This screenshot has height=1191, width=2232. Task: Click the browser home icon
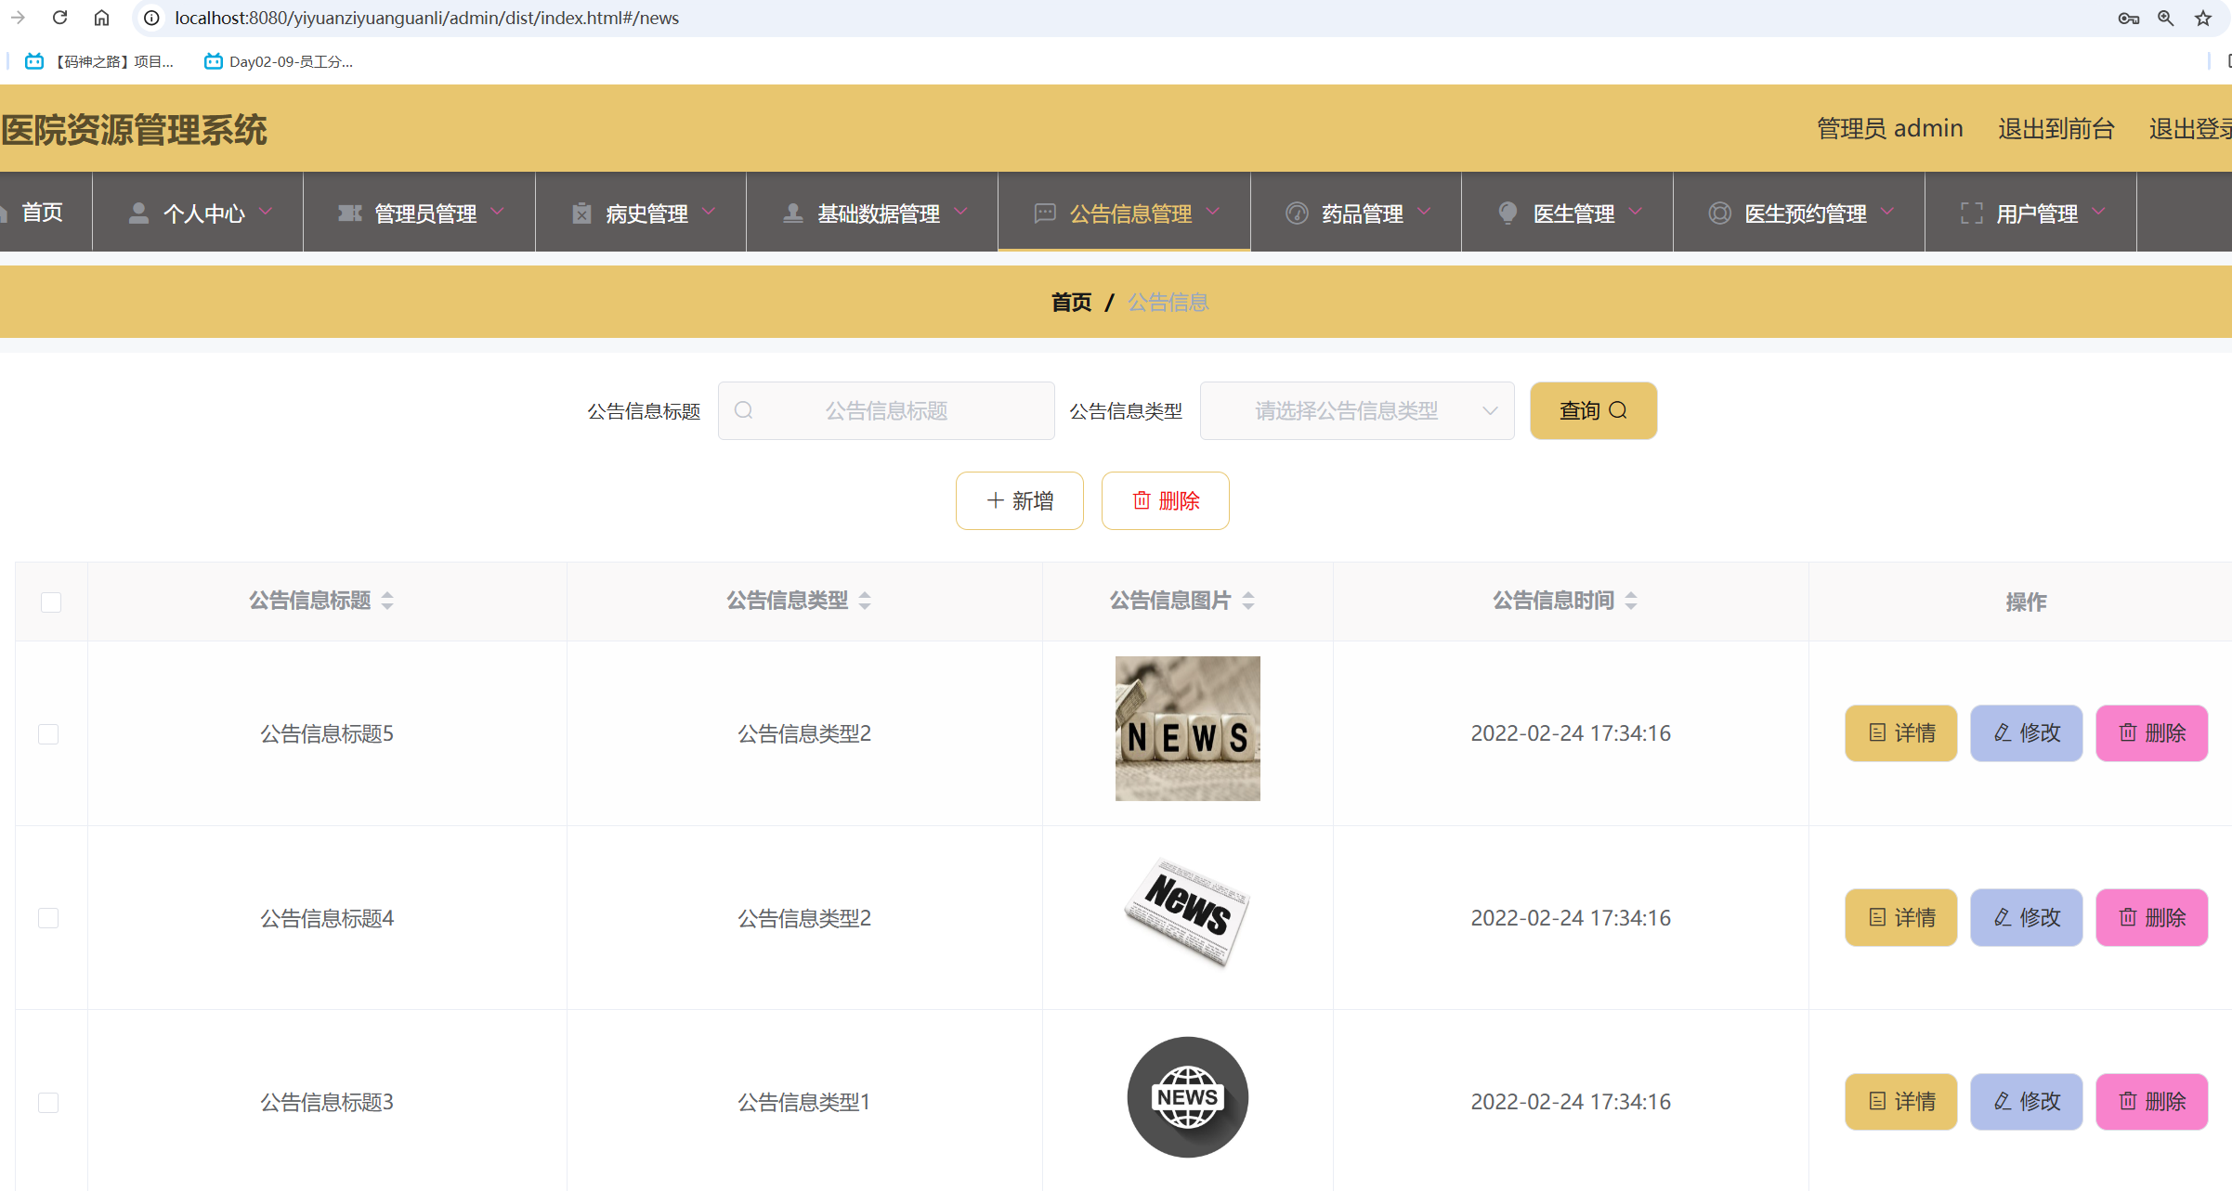coord(102,18)
